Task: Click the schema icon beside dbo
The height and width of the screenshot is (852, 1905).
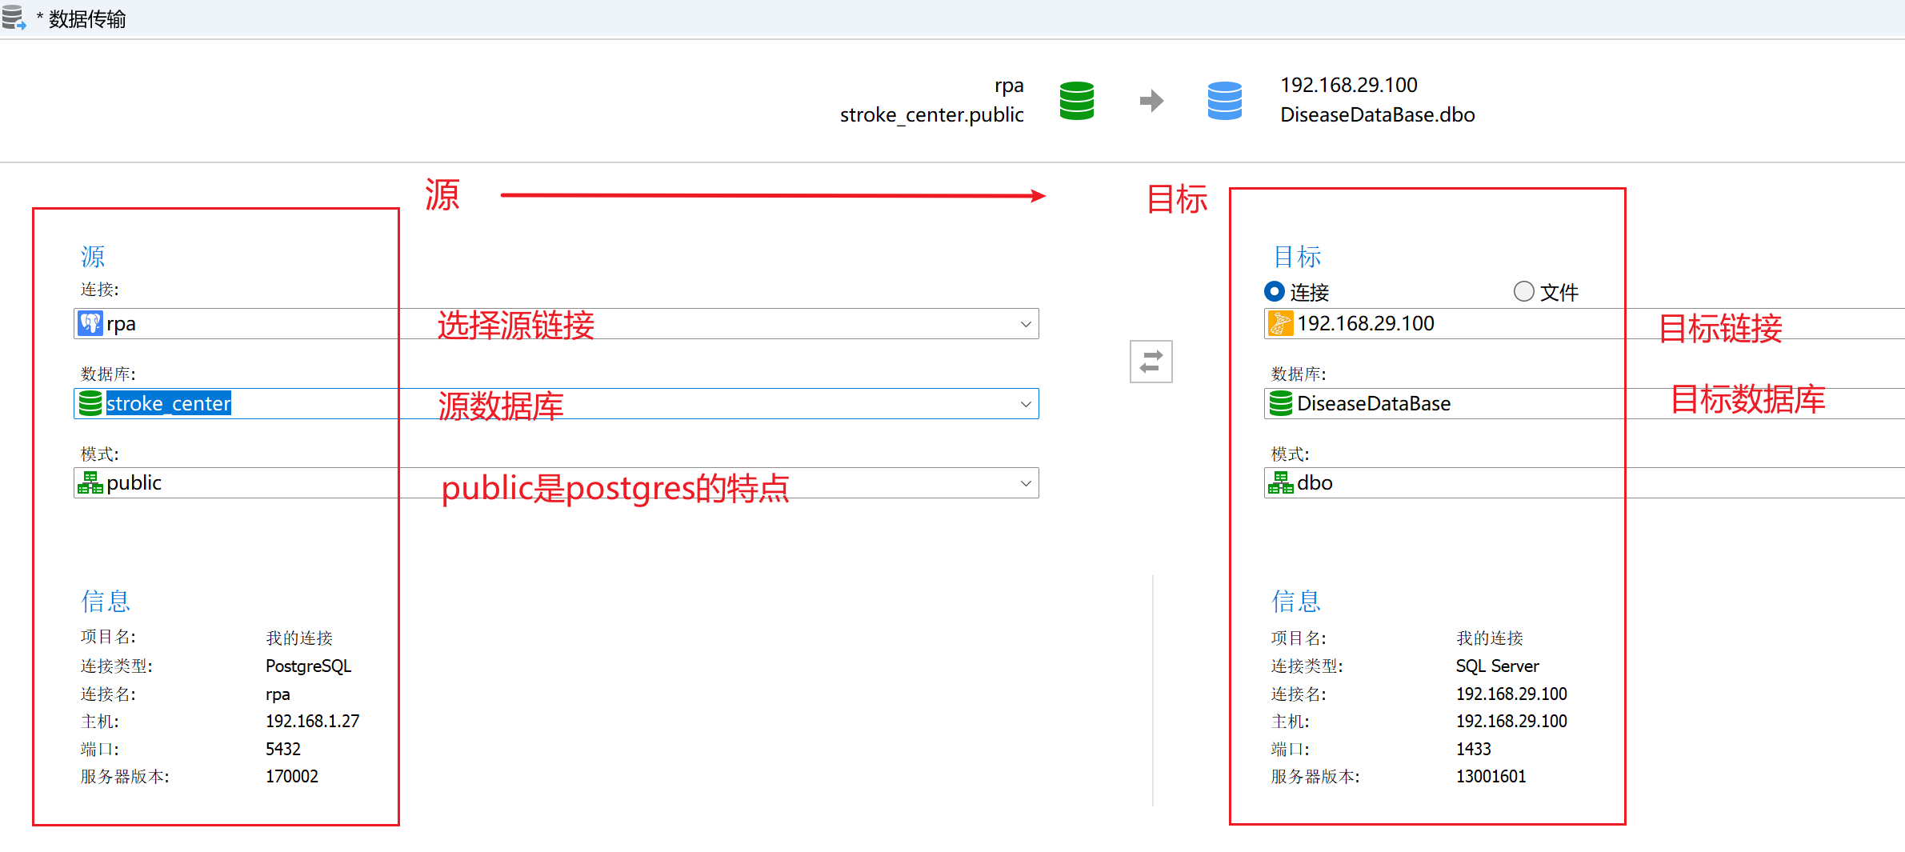Action: 1281,482
